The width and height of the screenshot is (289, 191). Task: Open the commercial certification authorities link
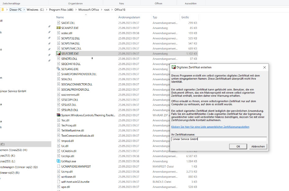point(210,127)
